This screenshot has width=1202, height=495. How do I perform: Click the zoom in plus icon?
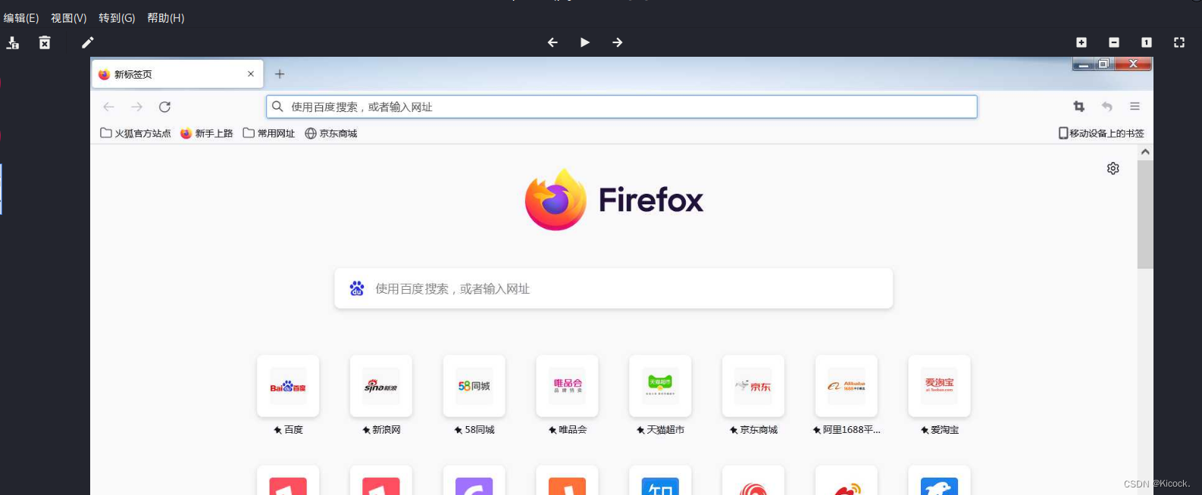pos(1081,42)
